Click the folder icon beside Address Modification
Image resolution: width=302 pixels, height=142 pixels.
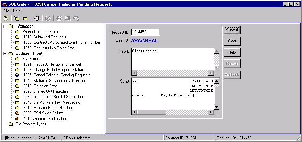pos(17,119)
